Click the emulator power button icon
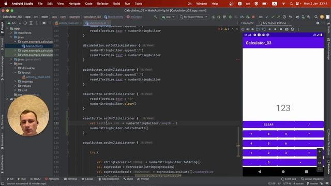Screen dimensions: 331x186 click(243, 29)
